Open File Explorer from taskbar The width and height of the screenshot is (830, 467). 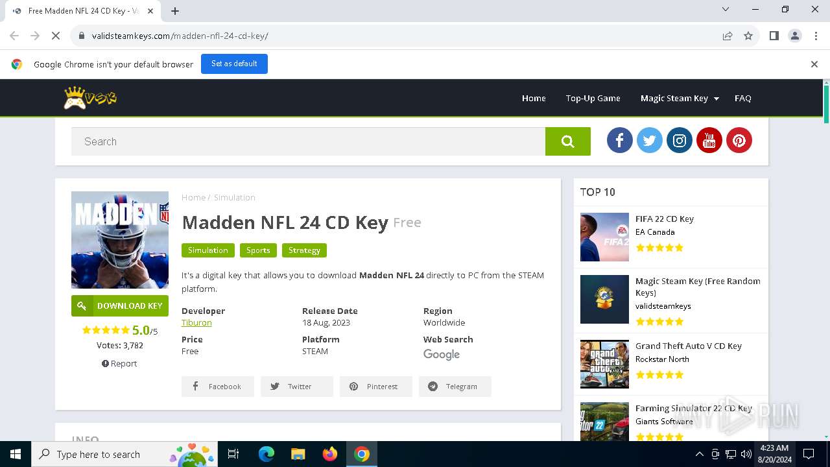click(298, 454)
